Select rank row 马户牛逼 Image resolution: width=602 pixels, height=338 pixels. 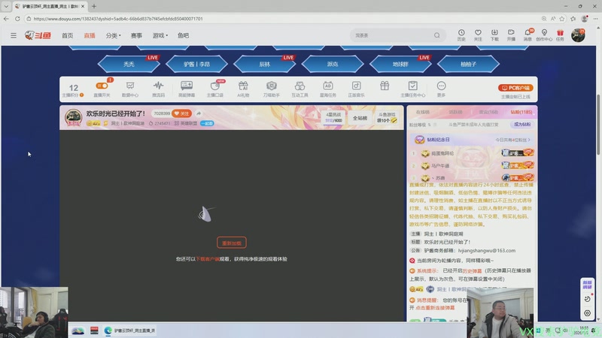[472, 165]
